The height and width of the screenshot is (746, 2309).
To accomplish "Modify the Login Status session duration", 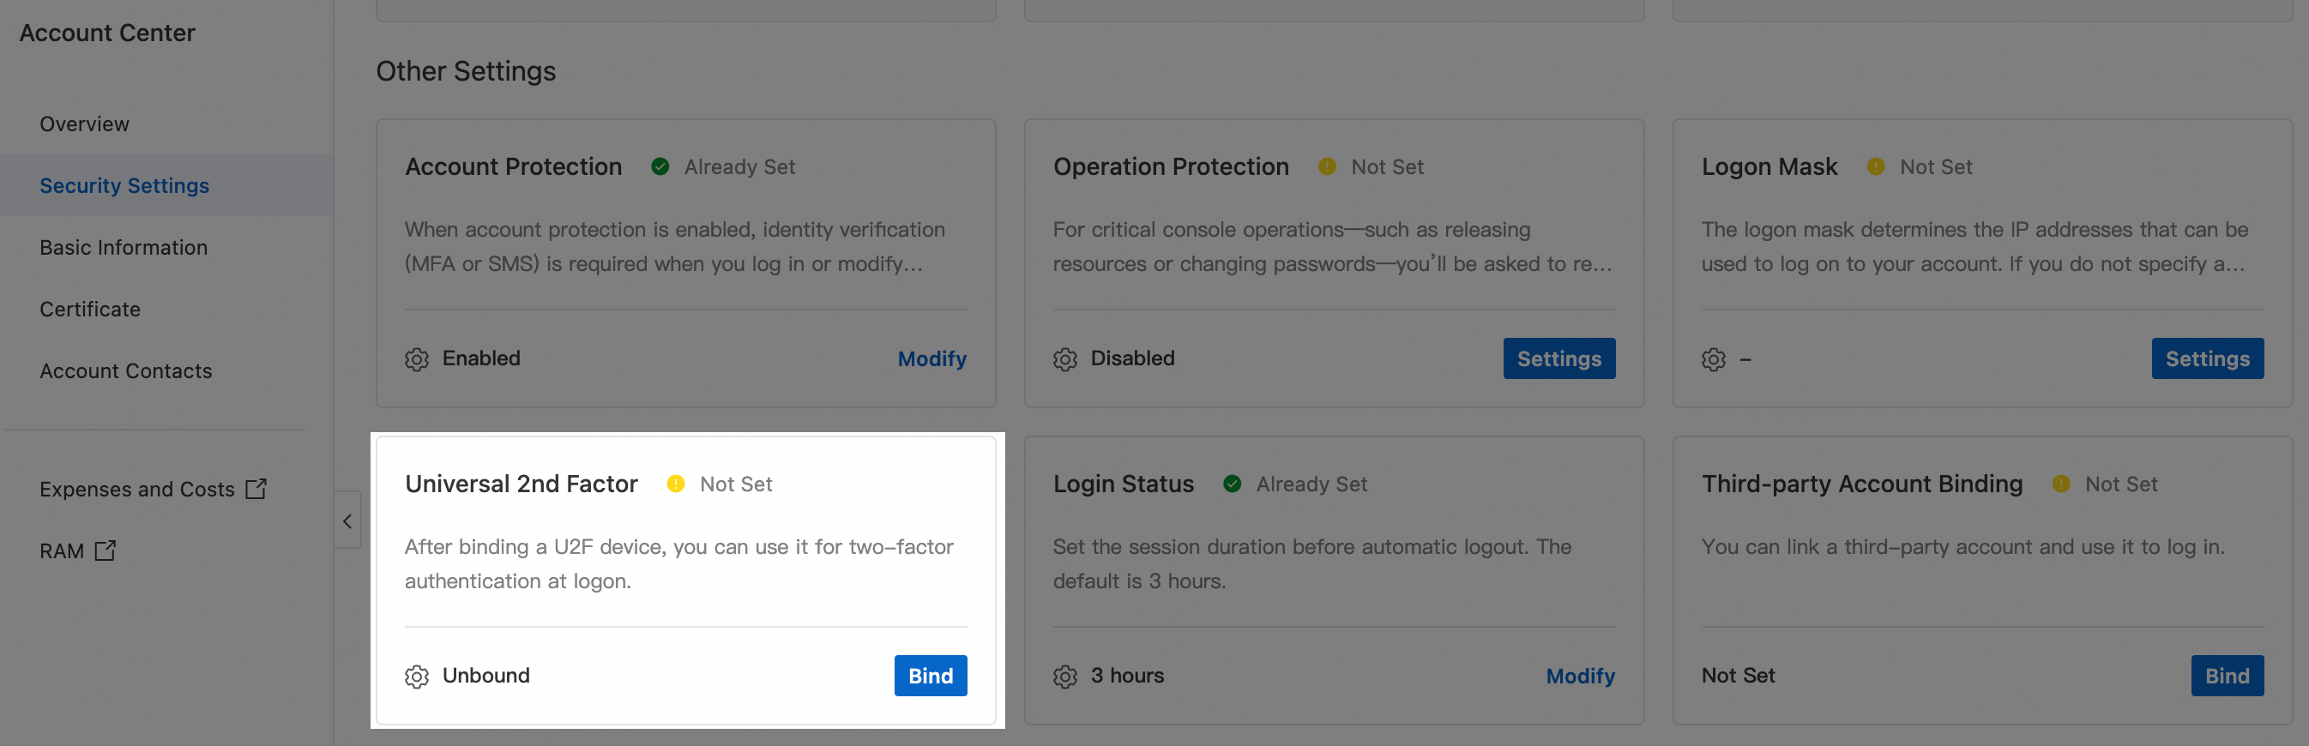I will point(1579,677).
